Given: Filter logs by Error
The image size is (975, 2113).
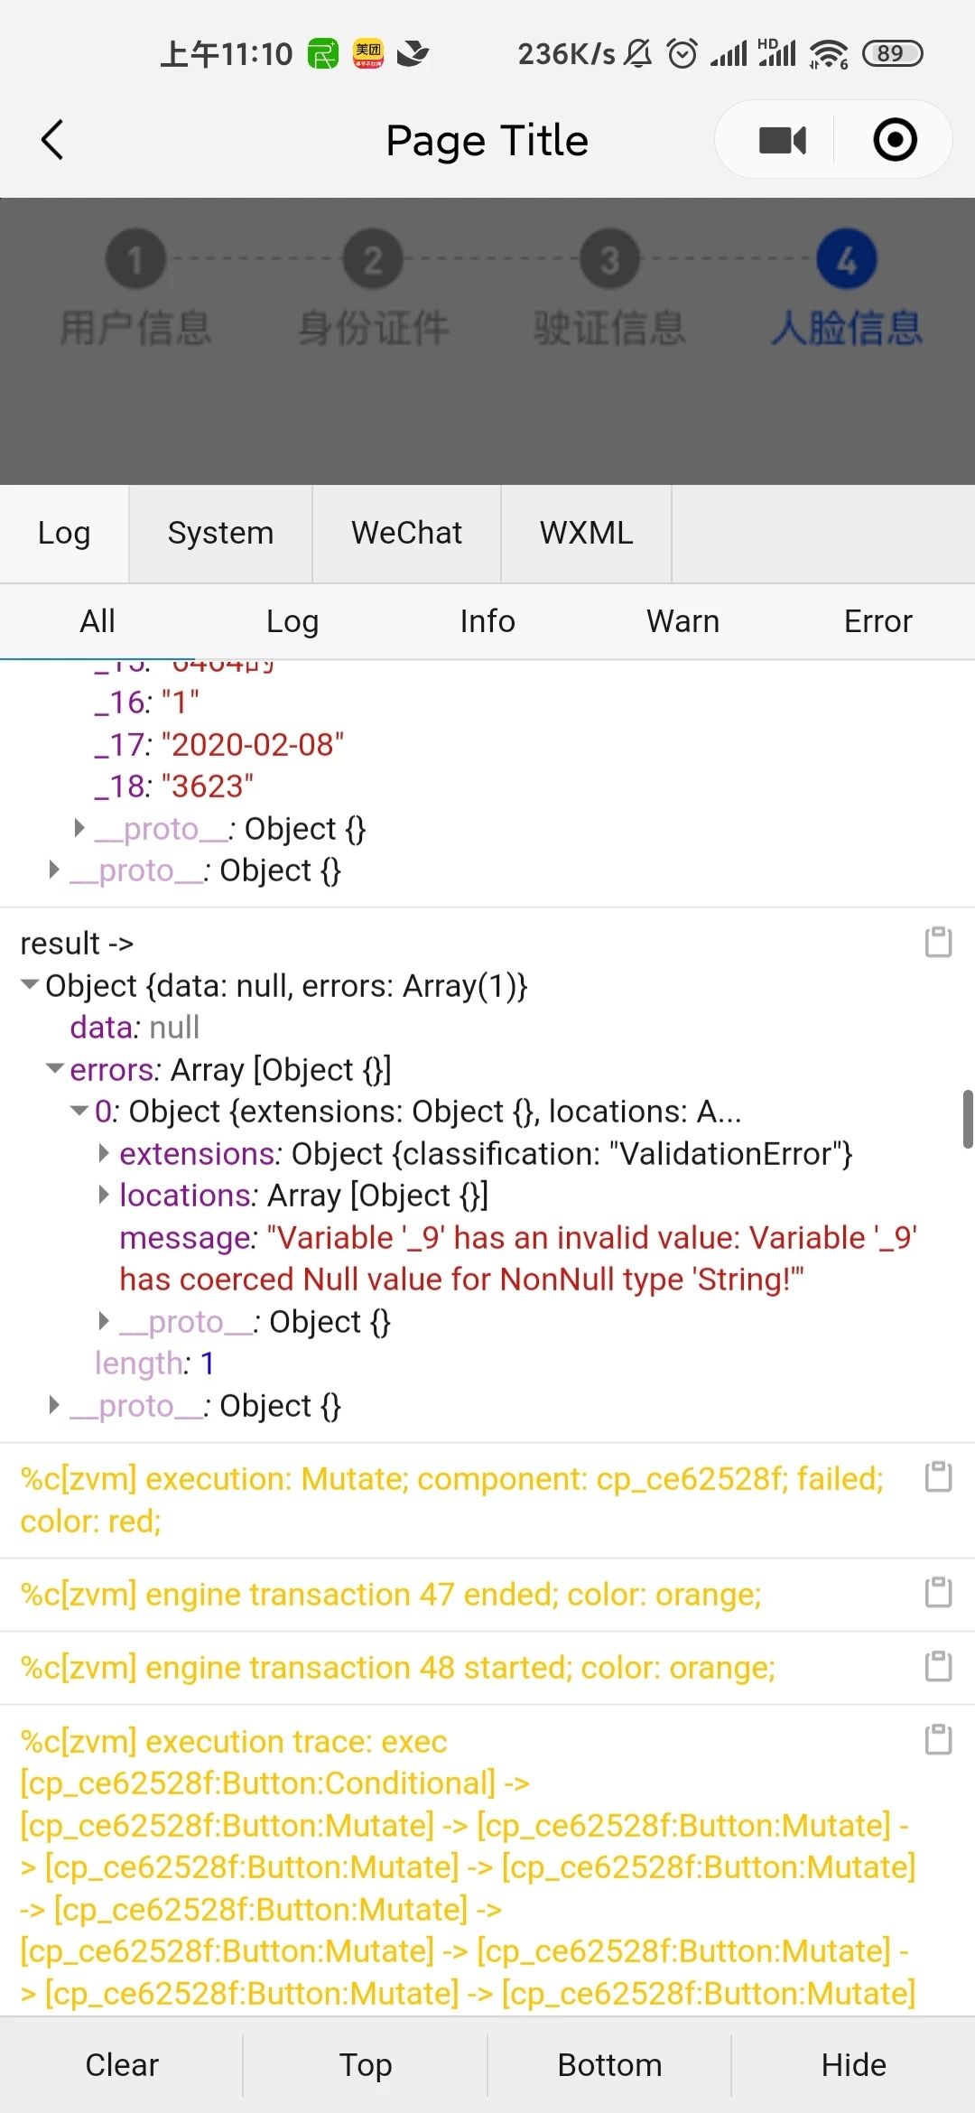Looking at the screenshot, I should pyautogui.click(x=877, y=621).
